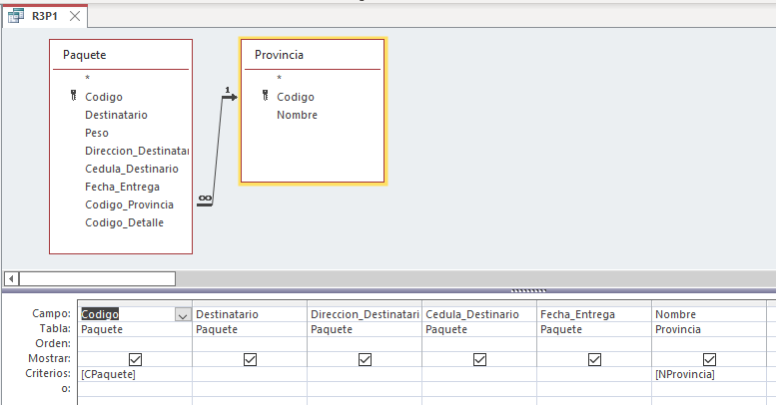The width and height of the screenshot is (776, 405).
Task: Click the Orden row label
Action: [53, 343]
